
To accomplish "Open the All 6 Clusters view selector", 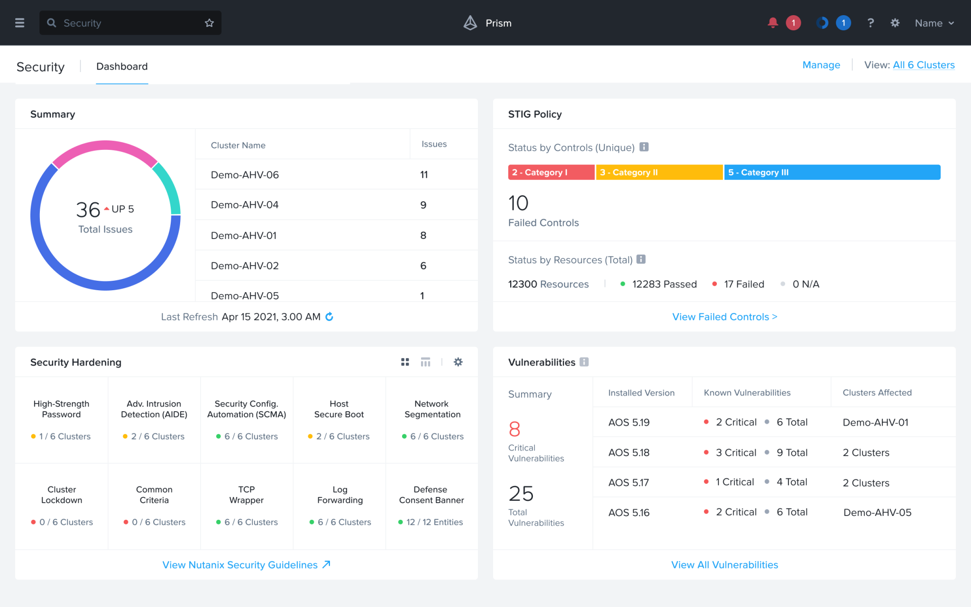I will pos(924,65).
